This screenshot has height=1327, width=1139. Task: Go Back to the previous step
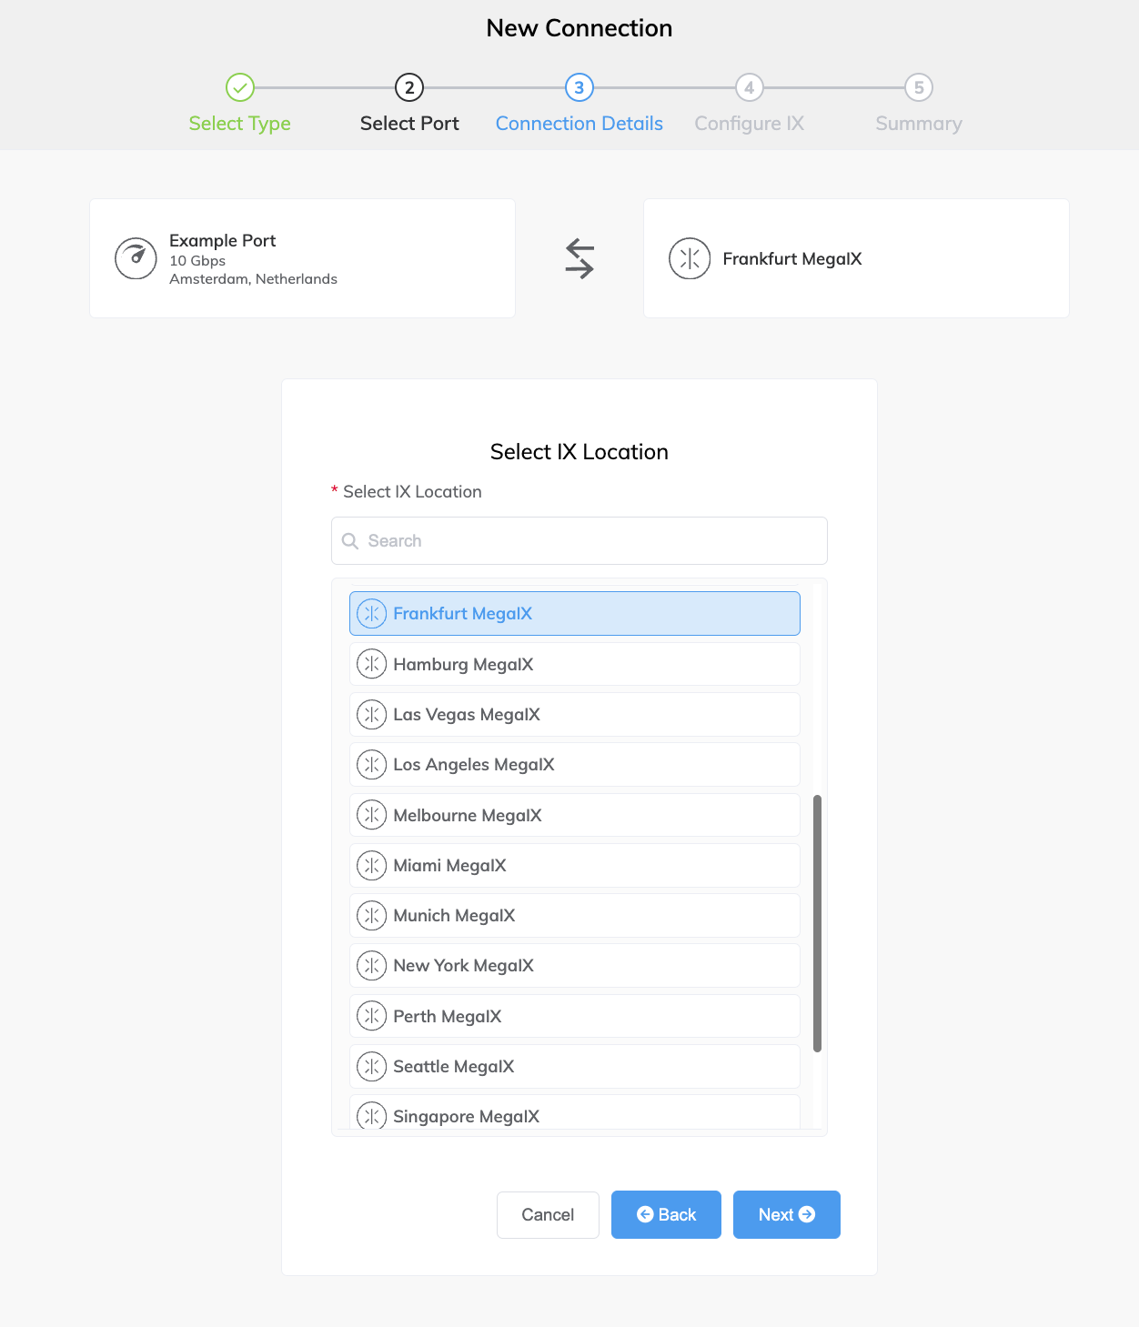tap(666, 1215)
